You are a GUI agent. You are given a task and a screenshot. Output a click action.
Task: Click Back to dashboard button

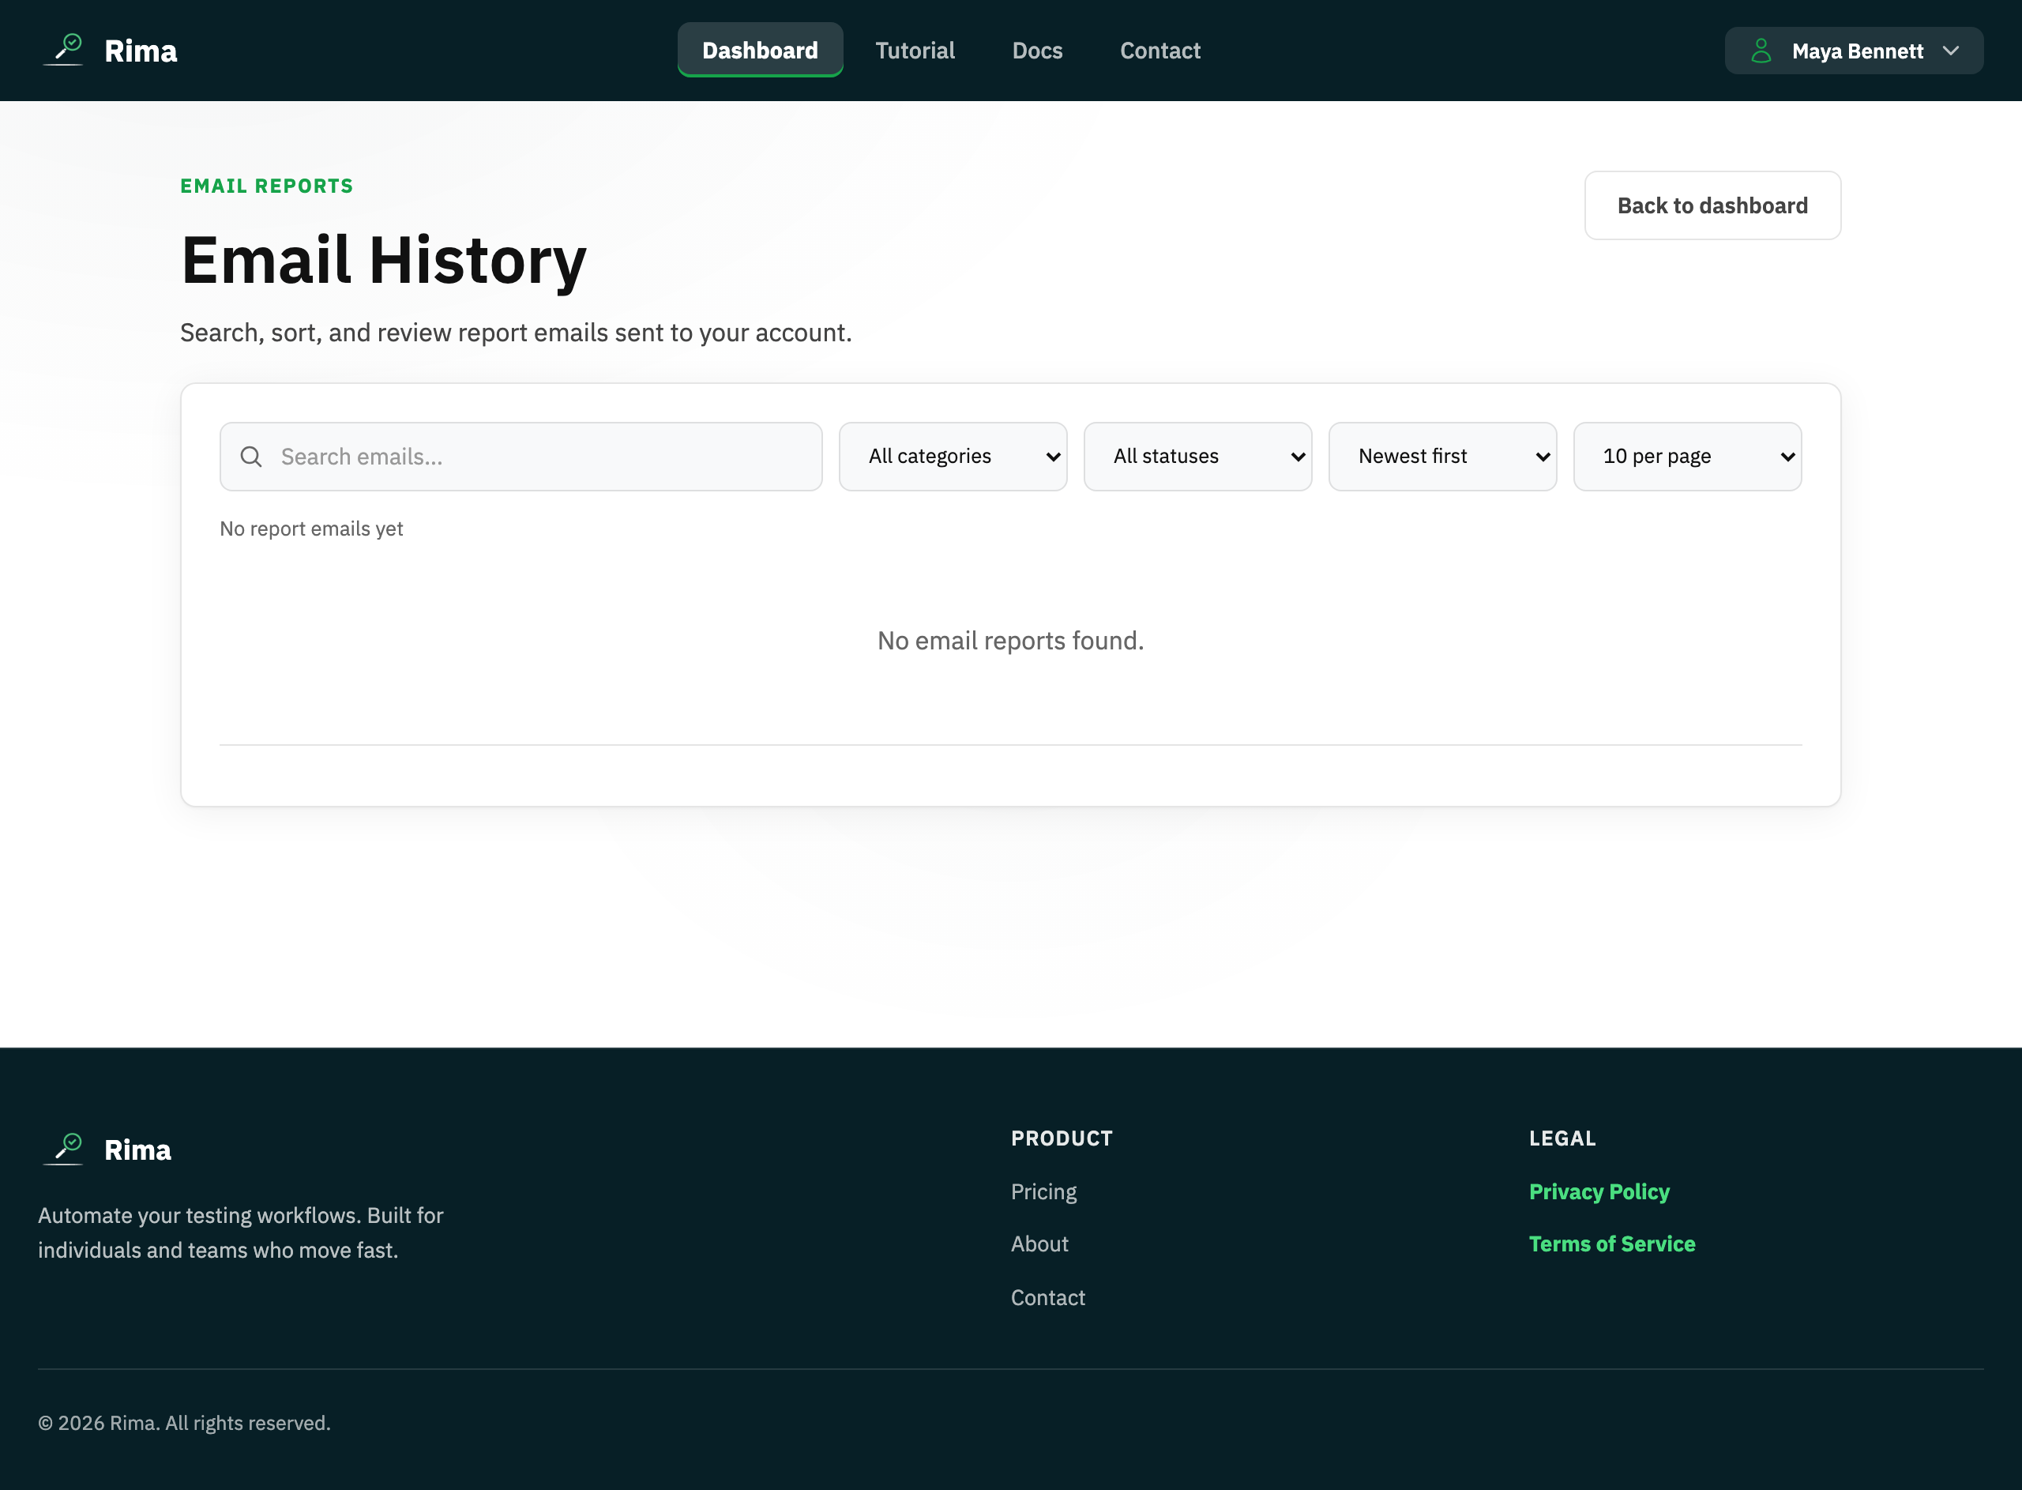(1712, 205)
